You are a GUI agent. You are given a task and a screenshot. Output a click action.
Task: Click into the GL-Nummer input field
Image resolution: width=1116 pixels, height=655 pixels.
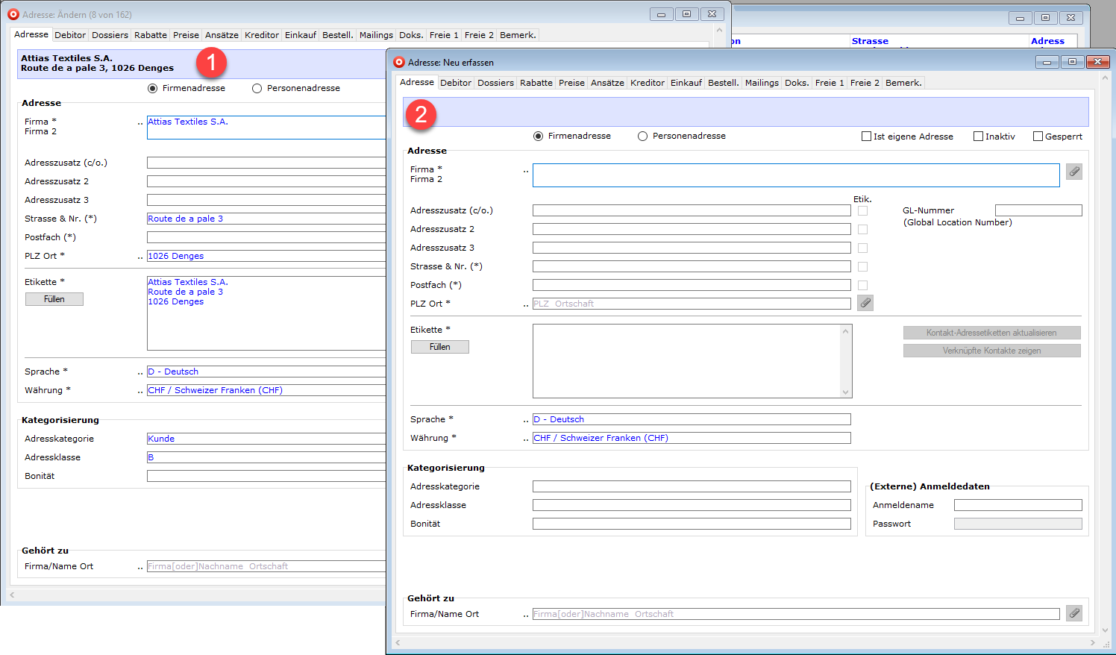(1038, 211)
